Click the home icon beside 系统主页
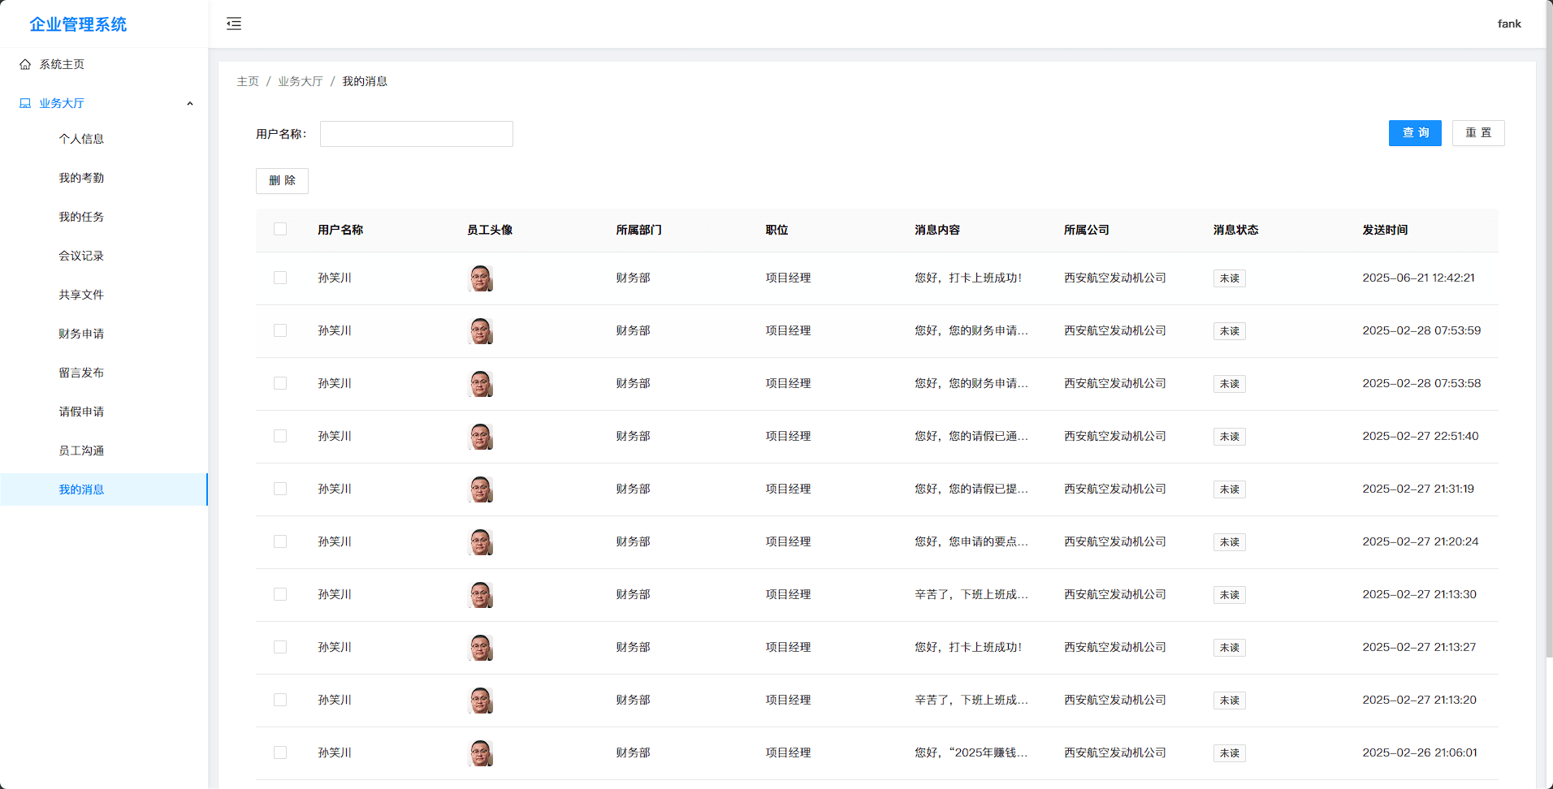Viewport: 1553px width, 789px height. (x=25, y=64)
